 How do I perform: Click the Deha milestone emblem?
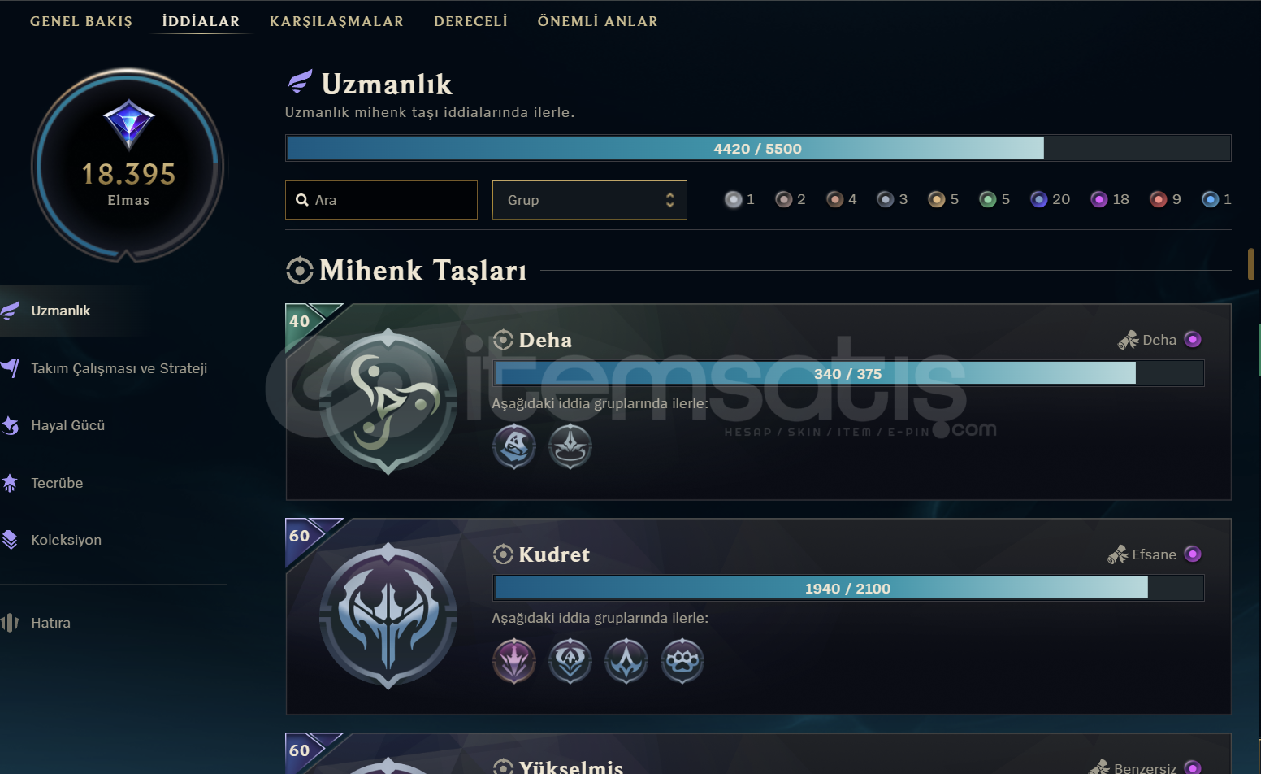(388, 402)
